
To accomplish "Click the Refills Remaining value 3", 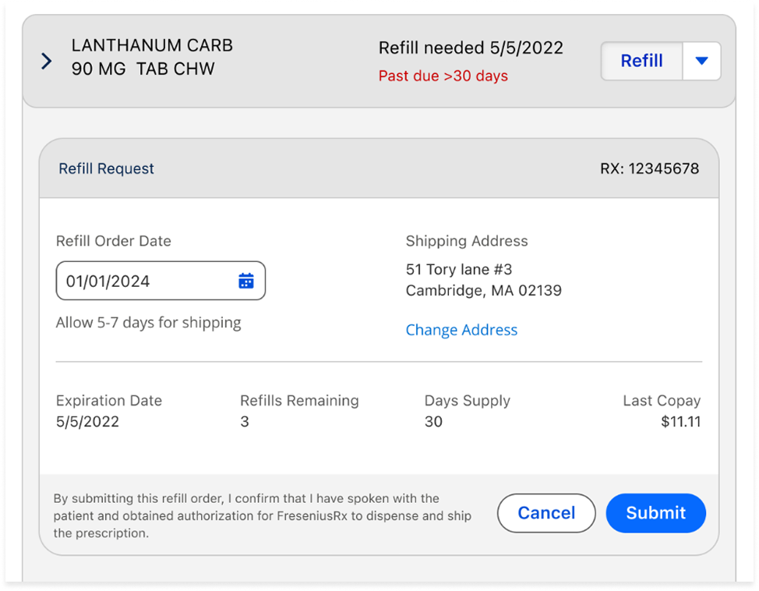I will pyautogui.click(x=245, y=422).
